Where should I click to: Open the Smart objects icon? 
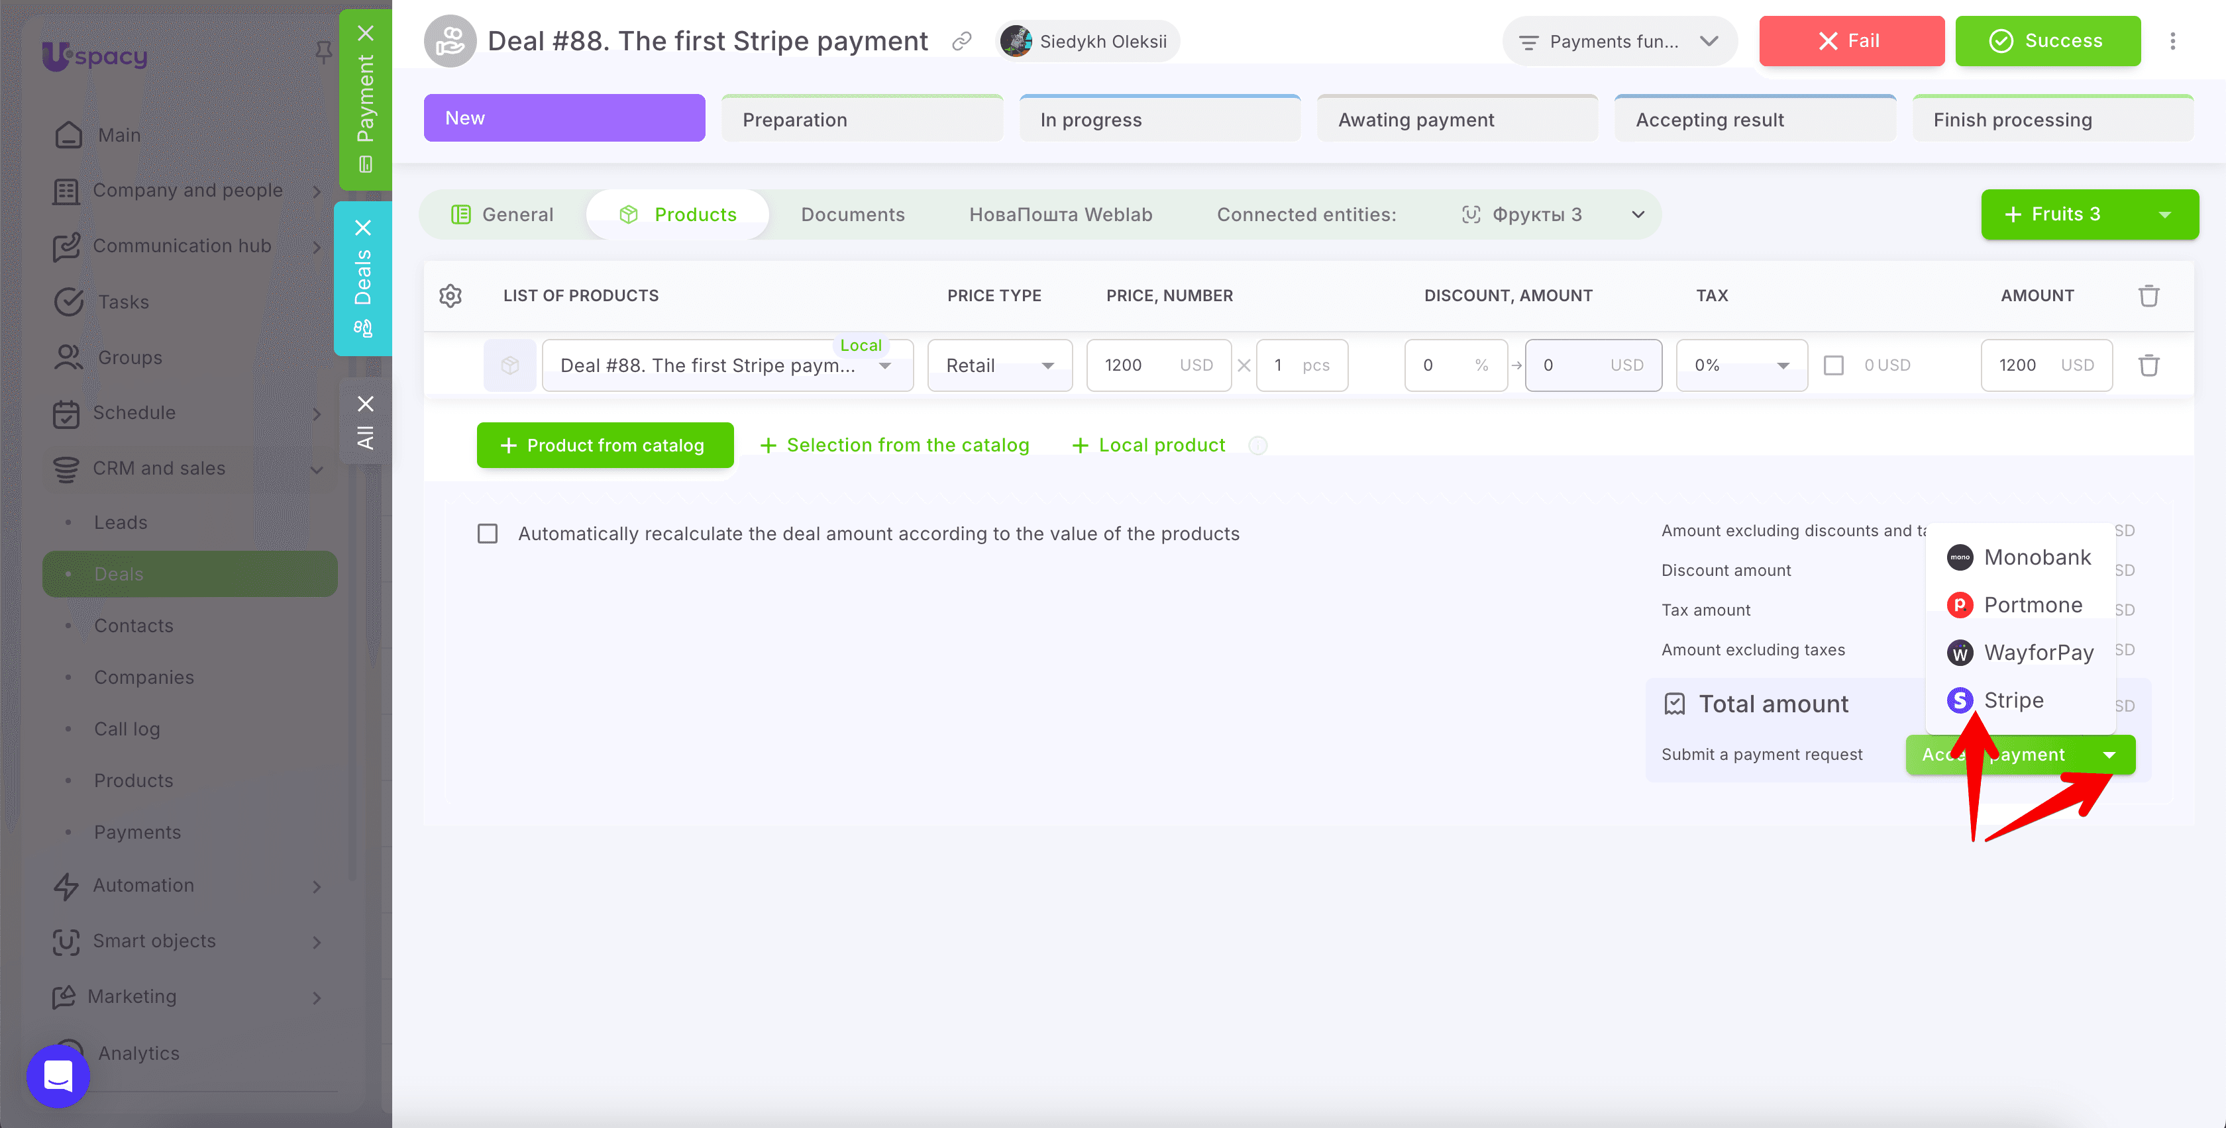point(66,941)
